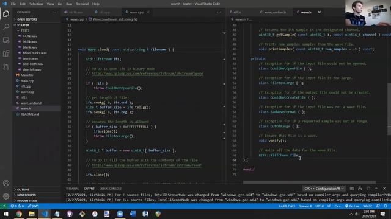The width and height of the screenshot is (391, 219).
Task: Click the Ln 68, Col 3 status entry
Action: click(287, 206)
